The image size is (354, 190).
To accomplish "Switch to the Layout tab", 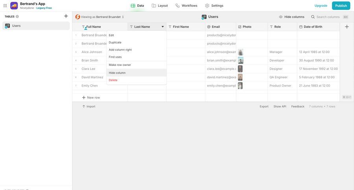I will pyautogui.click(x=160, y=5).
